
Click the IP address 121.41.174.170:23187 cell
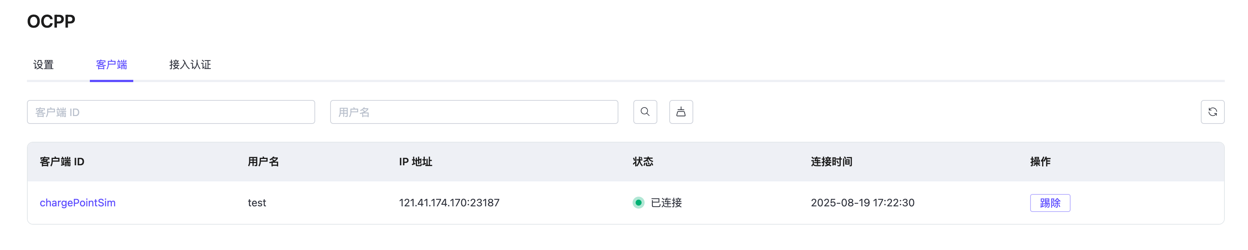click(450, 203)
